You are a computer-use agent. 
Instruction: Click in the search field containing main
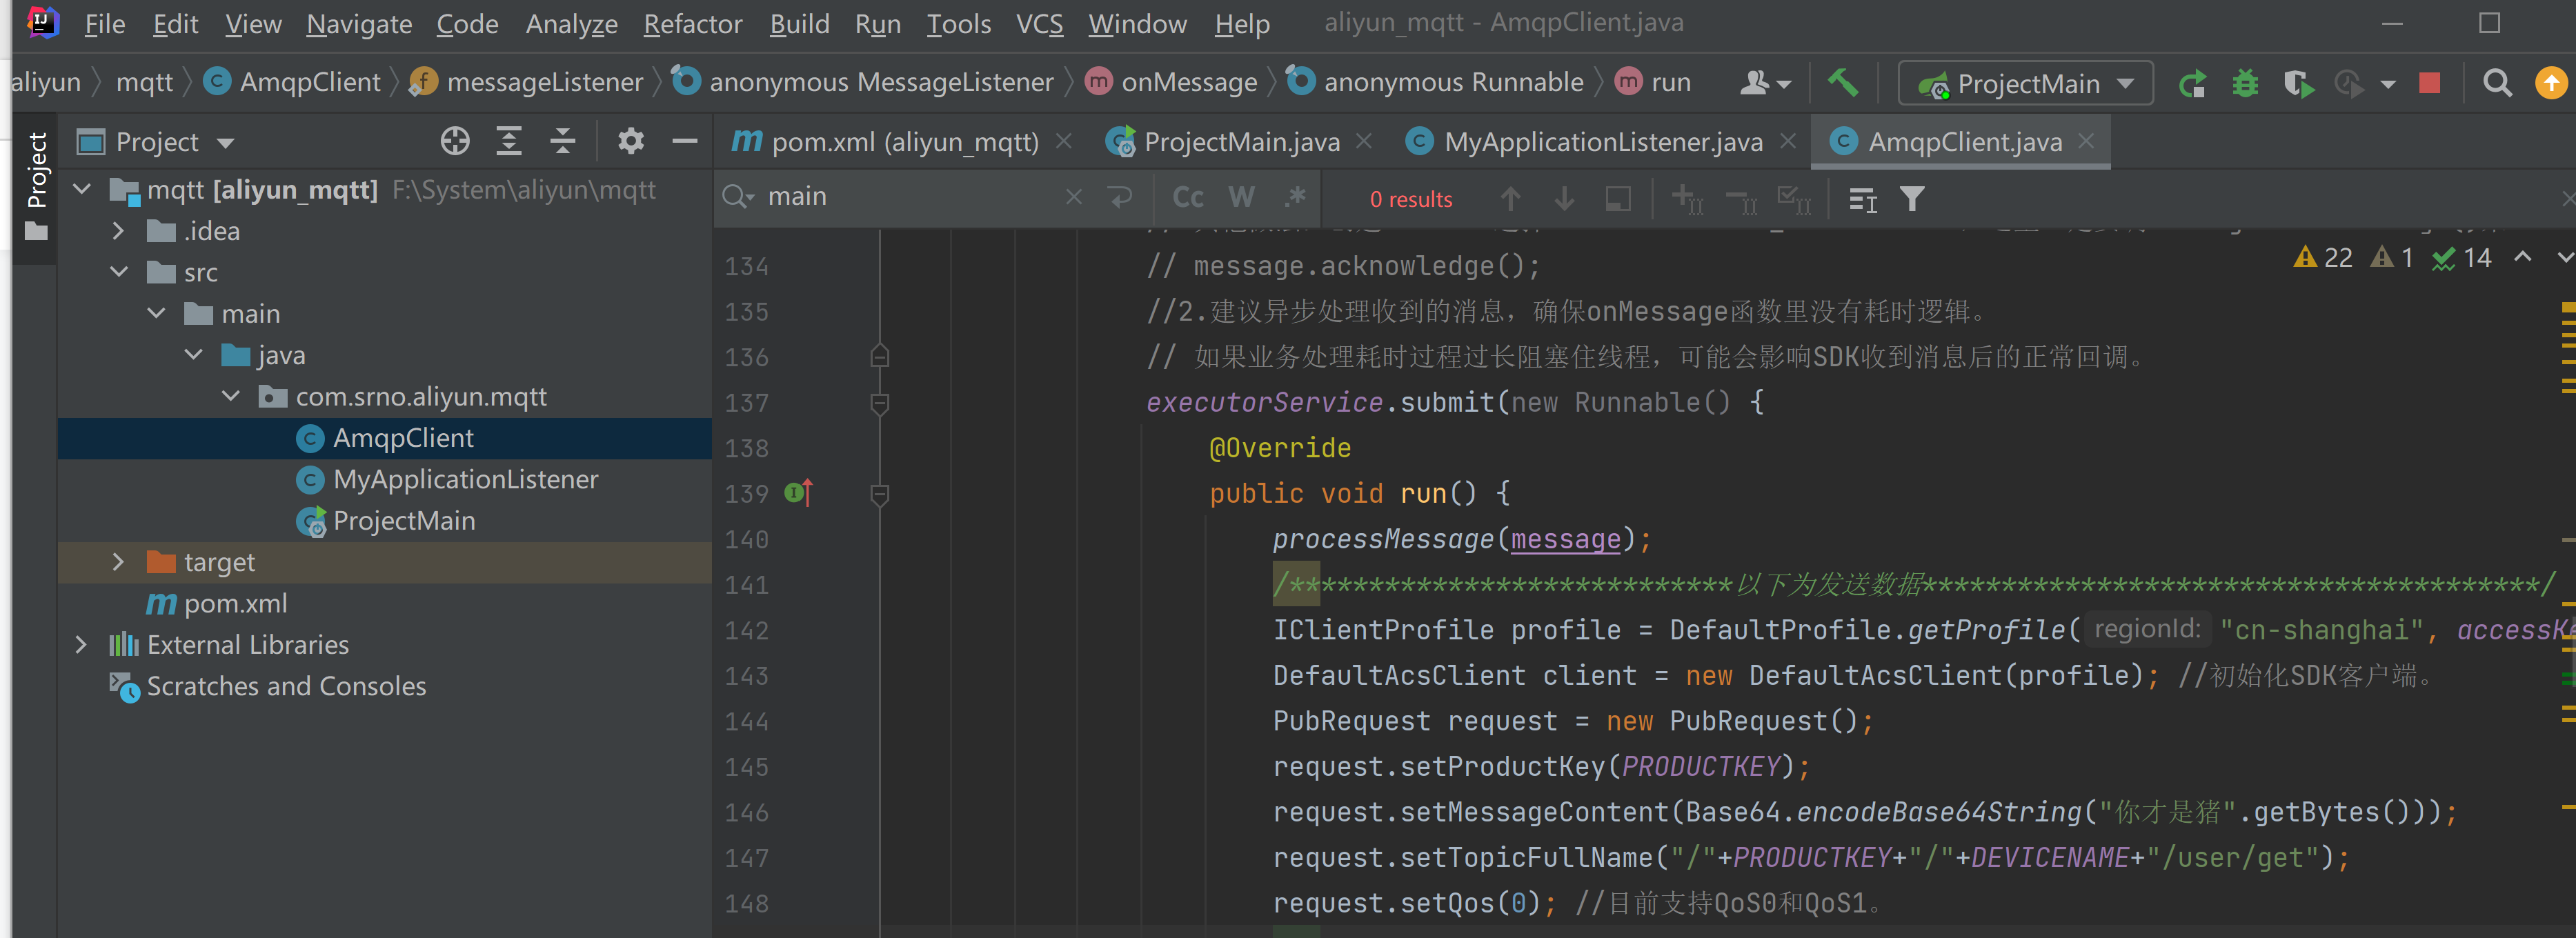coord(900,197)
